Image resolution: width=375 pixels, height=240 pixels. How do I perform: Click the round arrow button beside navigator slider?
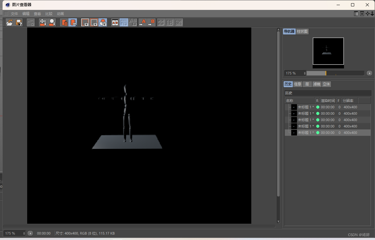point(369,73)
